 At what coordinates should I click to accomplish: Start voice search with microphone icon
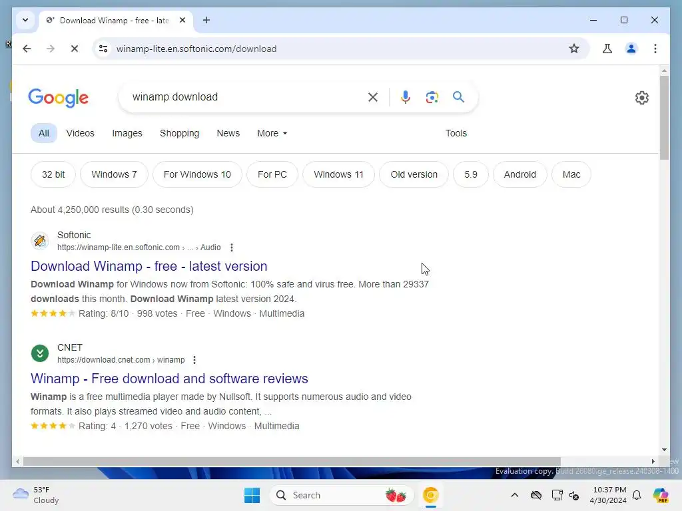pyautogui.click(x=406, y=97)
